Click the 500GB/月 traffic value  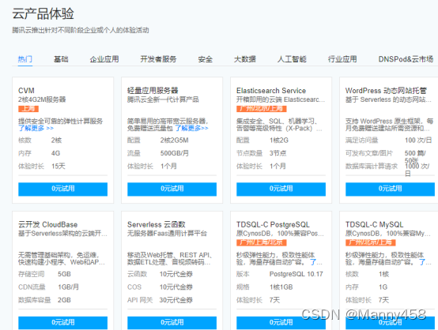pos(175,153)
